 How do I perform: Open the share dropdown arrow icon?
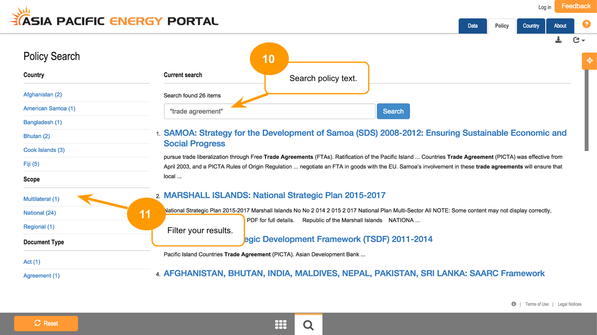pyautogui.click(x=579, y=40)
